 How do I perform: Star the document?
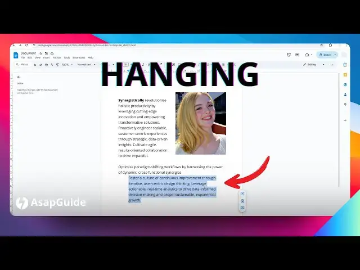(x=40, y=53)
